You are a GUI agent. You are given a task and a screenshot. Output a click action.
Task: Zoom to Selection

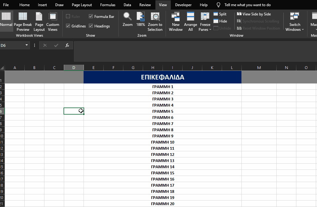(155, 21)
